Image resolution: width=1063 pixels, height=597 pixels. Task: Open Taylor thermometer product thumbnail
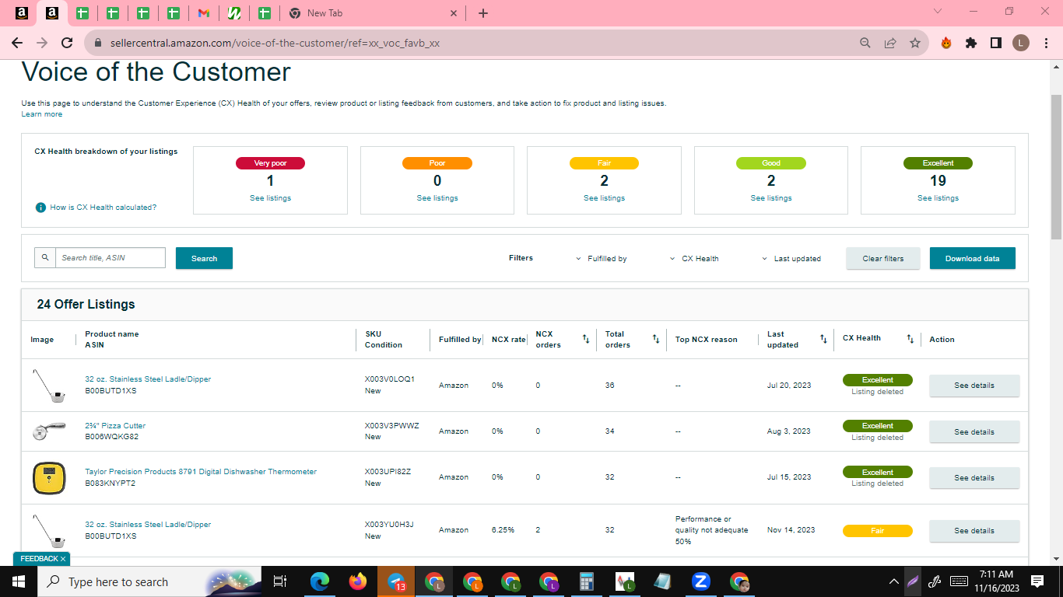(48, 477)
